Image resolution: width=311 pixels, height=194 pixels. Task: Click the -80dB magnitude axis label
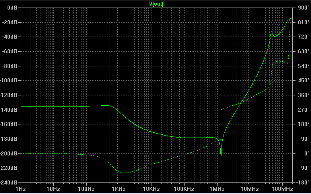10,66
